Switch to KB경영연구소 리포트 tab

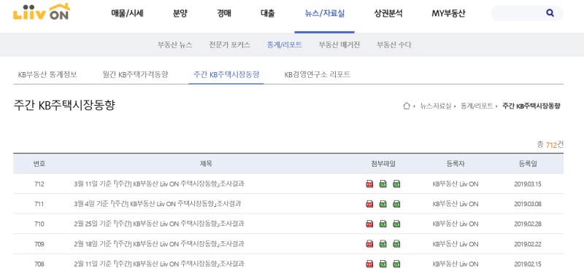(318, 74)
